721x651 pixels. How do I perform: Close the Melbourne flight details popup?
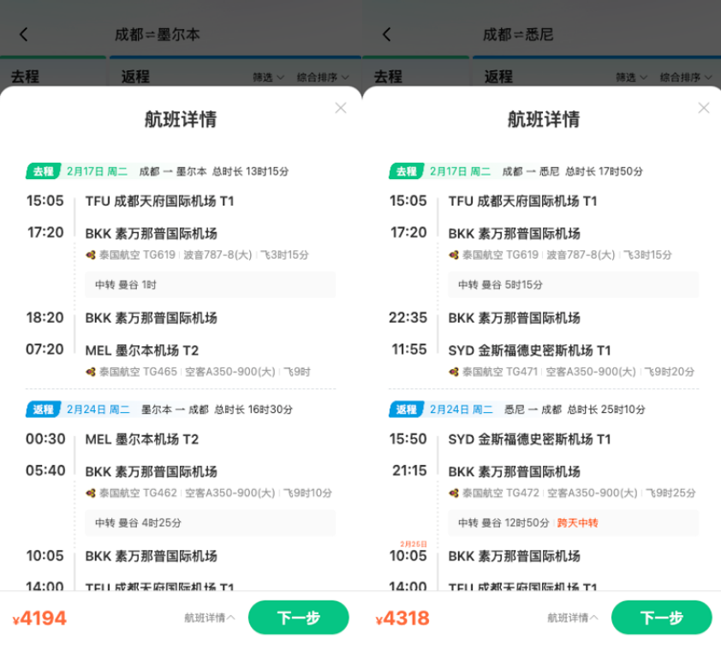(x=340, y=108)
